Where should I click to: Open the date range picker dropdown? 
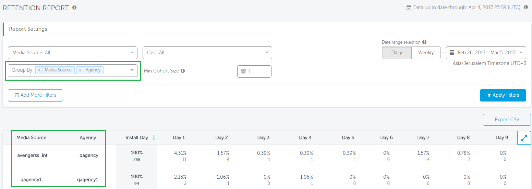[x=486, y=53]
